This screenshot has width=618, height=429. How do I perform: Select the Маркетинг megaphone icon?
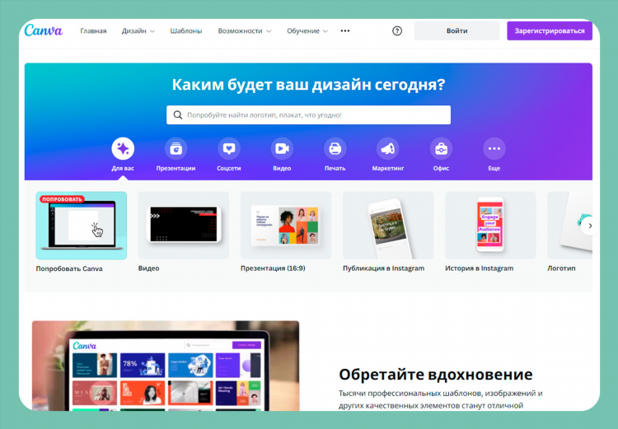388,148
